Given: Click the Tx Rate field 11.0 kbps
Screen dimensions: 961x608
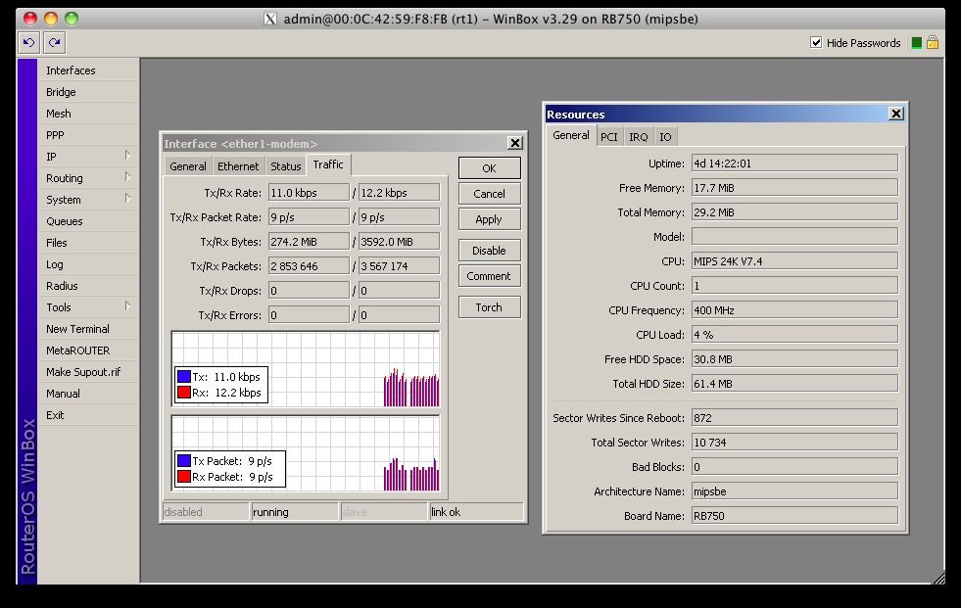Looking at the screenshot, I should point(309,192).
